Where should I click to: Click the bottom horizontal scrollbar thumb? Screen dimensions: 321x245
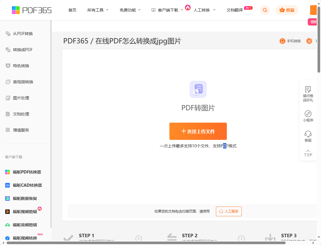[x=146, y=243]
